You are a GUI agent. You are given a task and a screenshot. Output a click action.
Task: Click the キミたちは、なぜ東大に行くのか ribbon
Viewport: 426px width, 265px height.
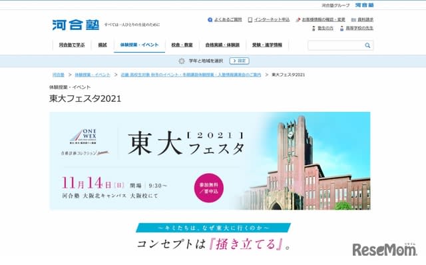coord(213,228)
